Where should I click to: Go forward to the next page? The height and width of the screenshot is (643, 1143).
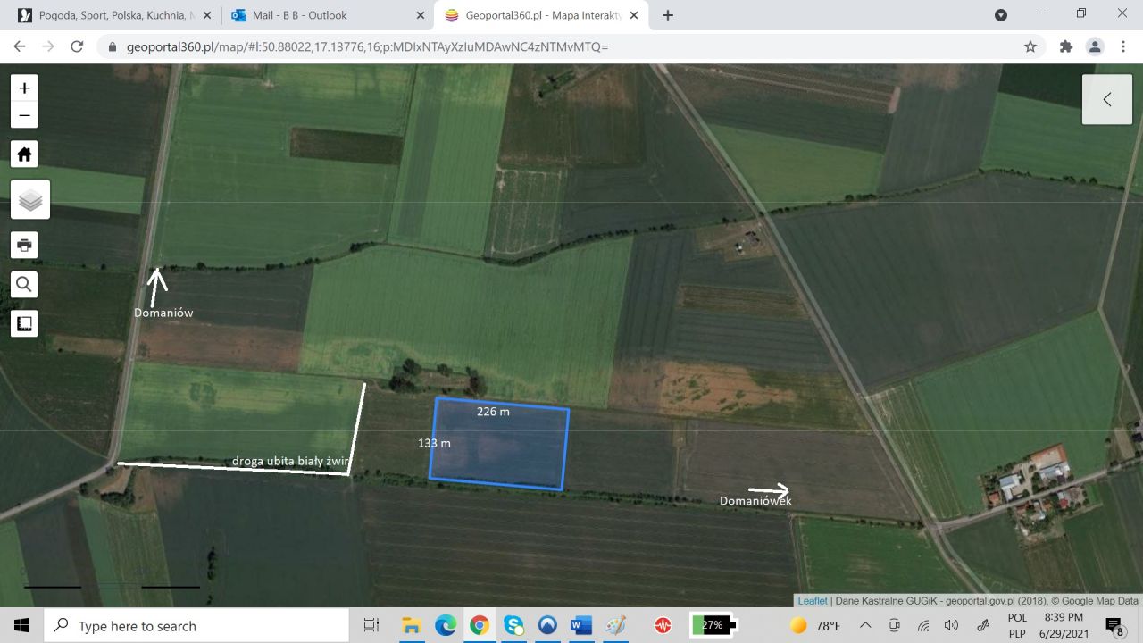(x=48, y=46)
